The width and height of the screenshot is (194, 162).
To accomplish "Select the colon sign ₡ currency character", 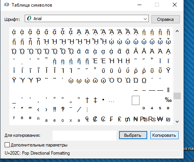I will [x=95, y=119].
